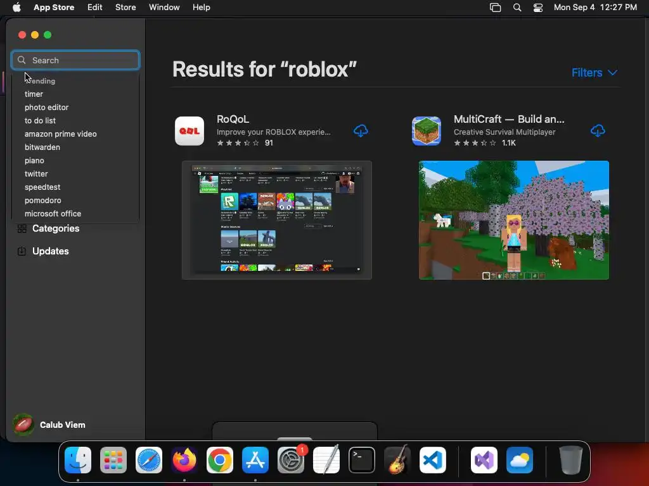
Task: Select trending search 'pomodoro'
Action: tap(42, 200)
